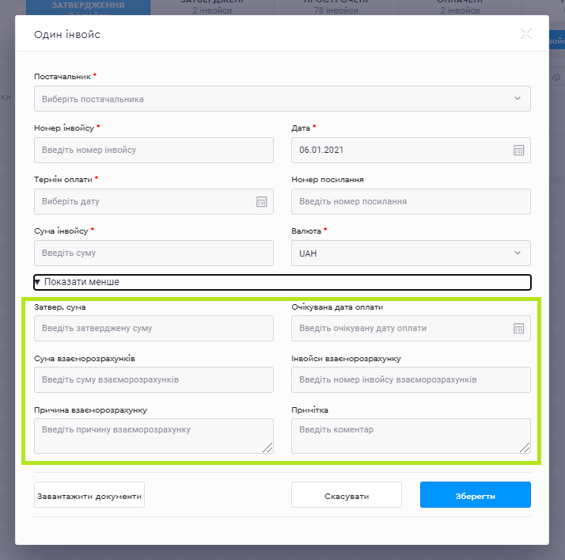Screen dimensions: 565x560
Task: Click Завантажити документи upload button
Action: point(89,496)
